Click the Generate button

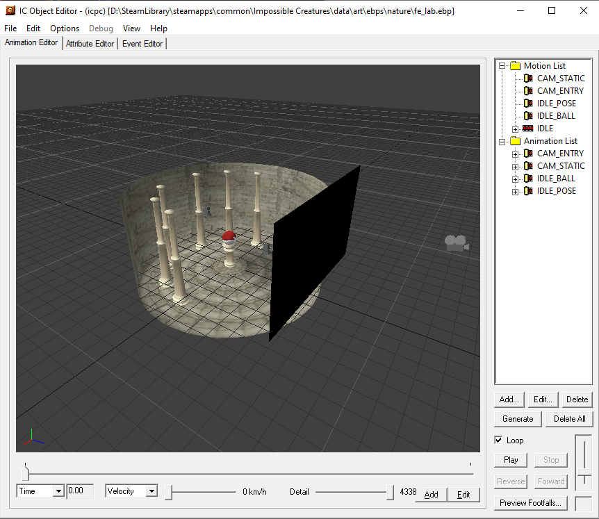[x=518, y=419]
